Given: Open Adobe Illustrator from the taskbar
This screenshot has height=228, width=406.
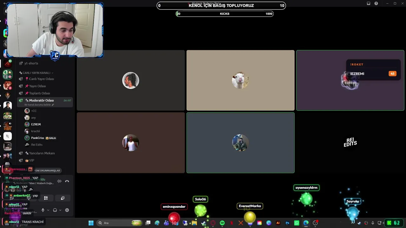Looking at the screenshot, I should [278, 223].
